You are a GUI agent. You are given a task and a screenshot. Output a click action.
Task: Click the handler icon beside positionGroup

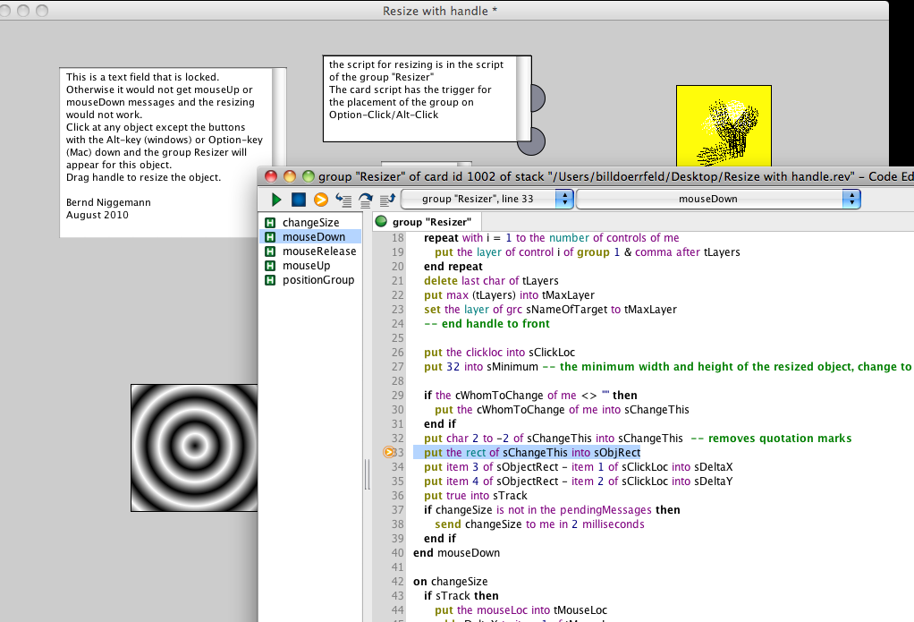tap(269, 280)
